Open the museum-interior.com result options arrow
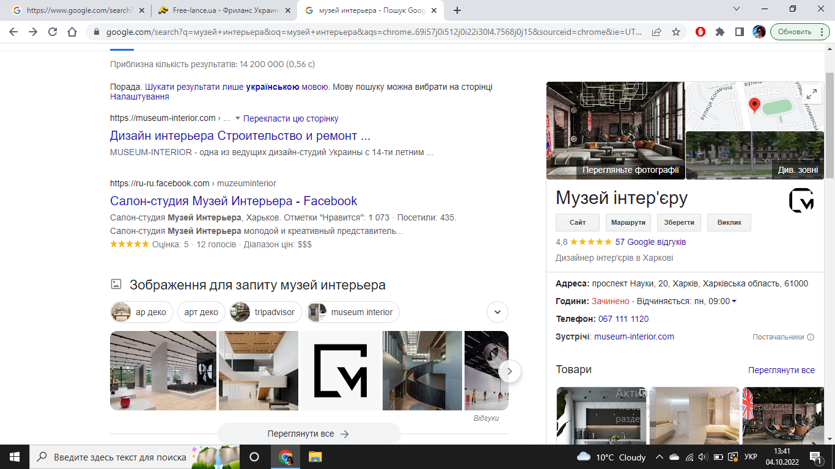 tap(238, 118)
